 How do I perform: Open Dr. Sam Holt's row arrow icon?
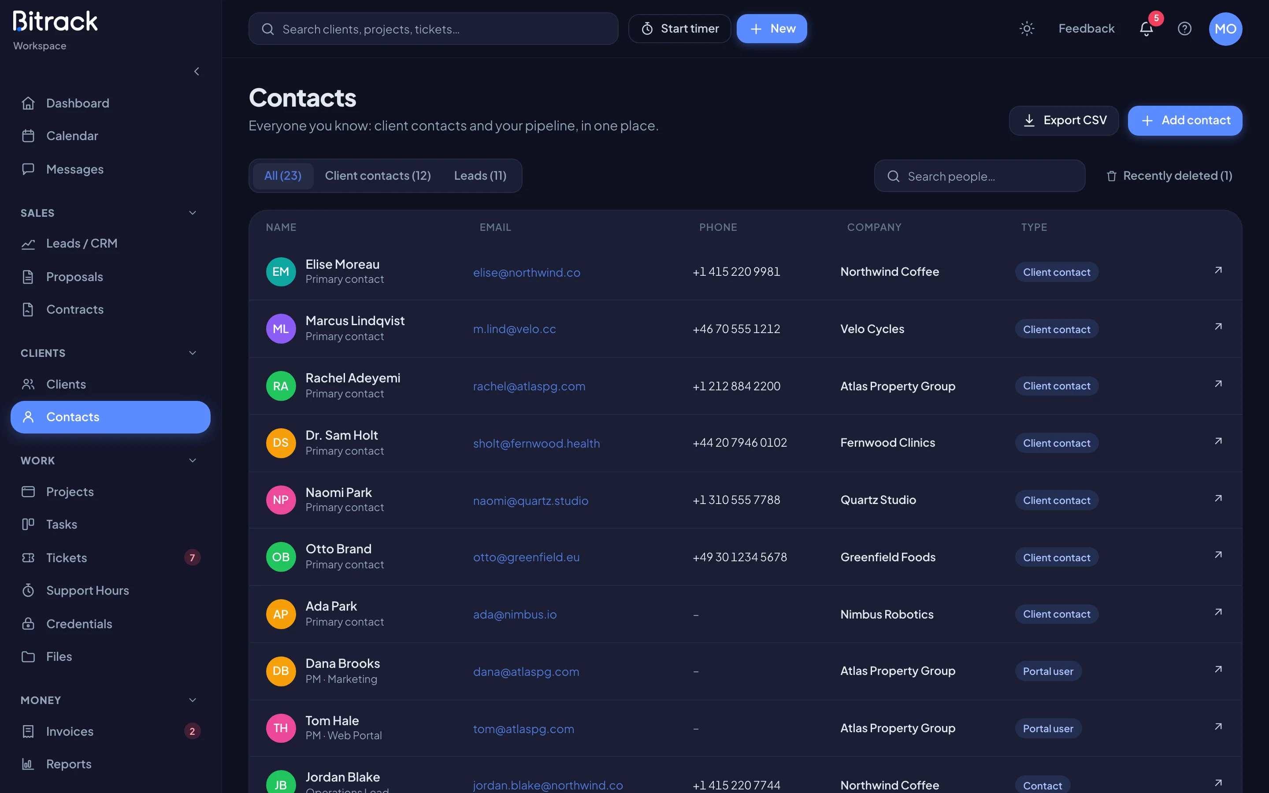pos(1218,441)
